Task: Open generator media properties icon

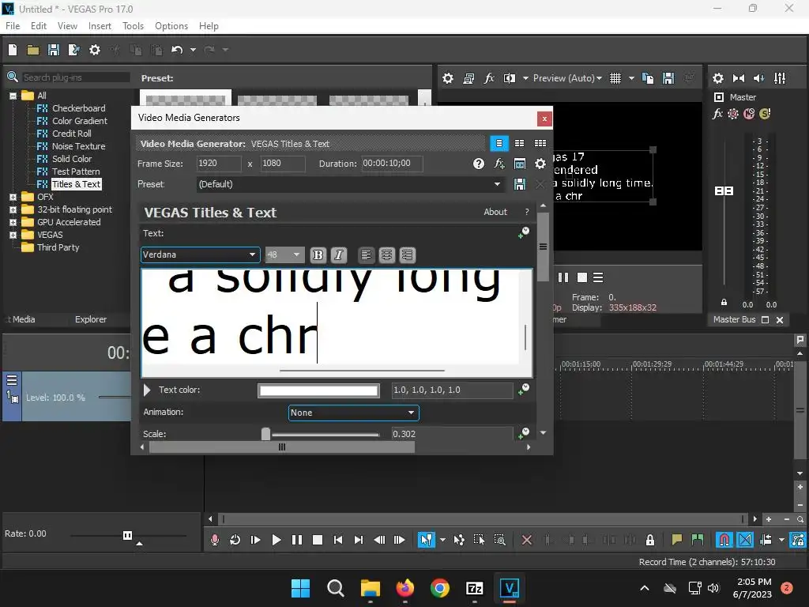Action: (520, 164)
